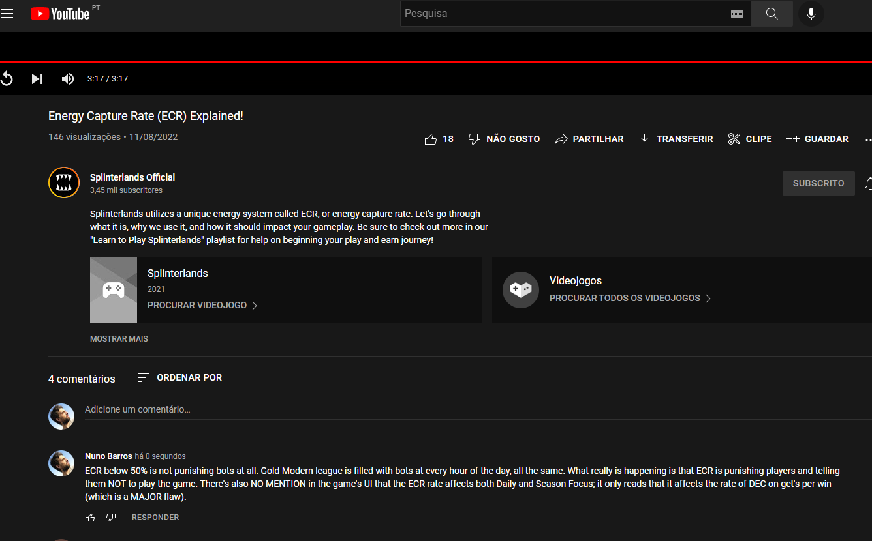Start voice search with the microphone
Screen dimensions: 872x541
click(811, 14)
